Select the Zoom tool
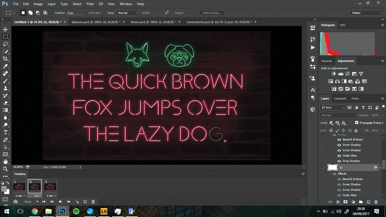 click(x=5, y=169)
